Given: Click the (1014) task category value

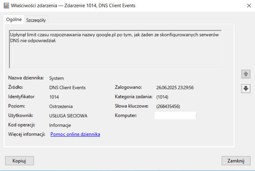Looking at the screenshot, I should pos(162,97).
